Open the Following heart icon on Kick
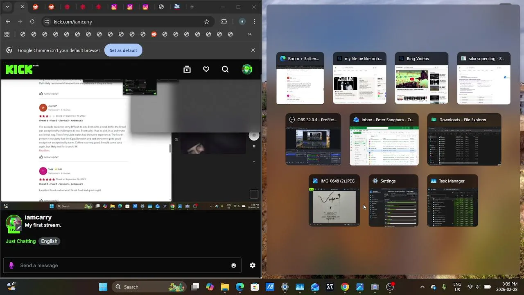524x295 pixels. [x=206, y=70]
